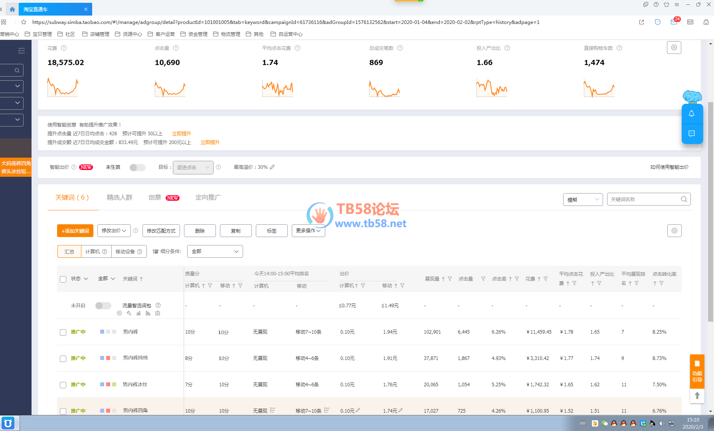Click settings gear under 流量智选词包
The image size is (714, 431).
[x=119, y=313]
